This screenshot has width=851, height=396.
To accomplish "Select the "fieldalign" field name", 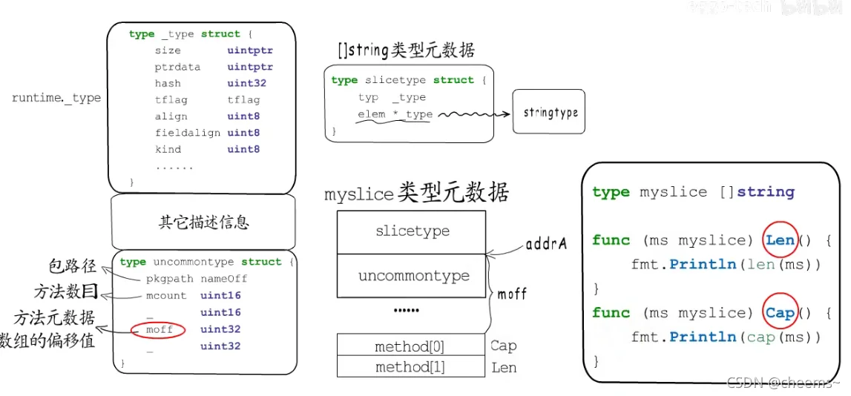I will (x=188, y=133).
